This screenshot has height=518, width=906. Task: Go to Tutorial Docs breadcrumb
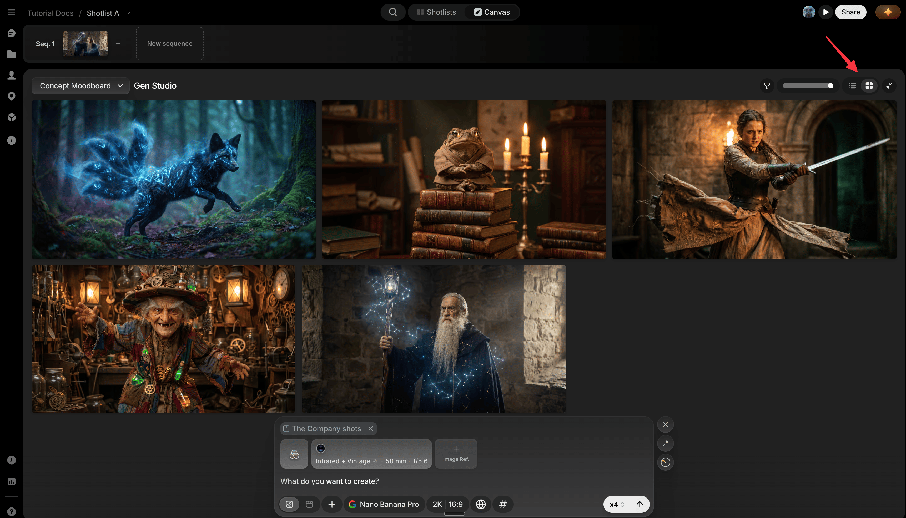pos(51,13)
